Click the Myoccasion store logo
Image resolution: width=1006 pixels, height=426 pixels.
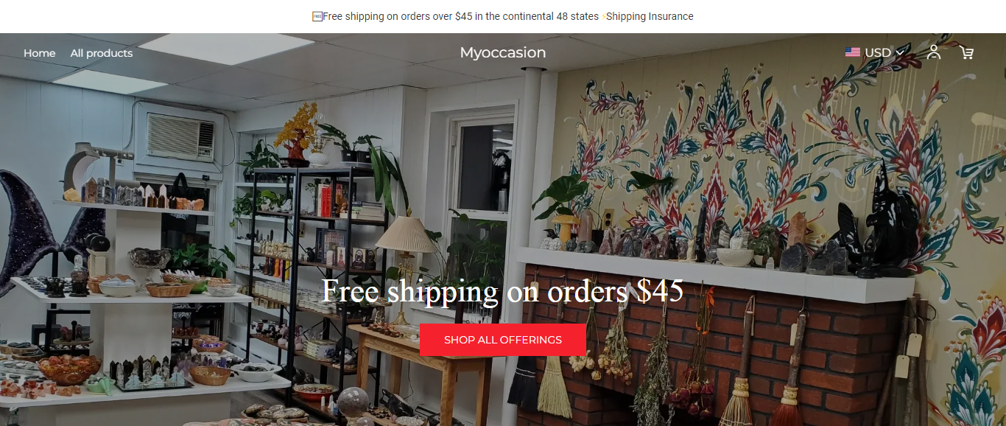503,52
